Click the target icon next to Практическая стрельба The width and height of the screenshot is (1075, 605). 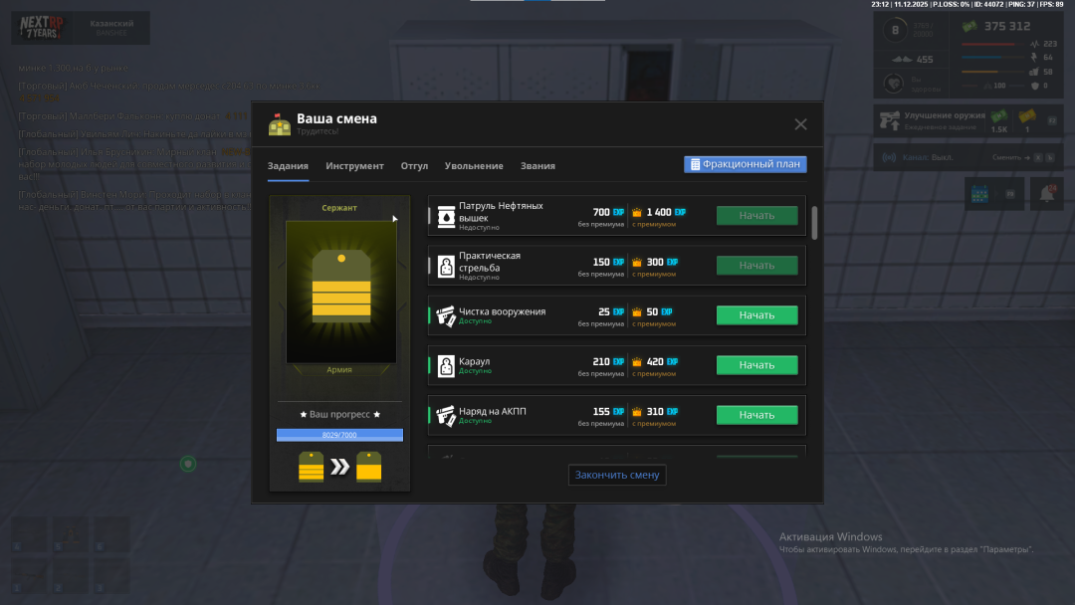446,266
